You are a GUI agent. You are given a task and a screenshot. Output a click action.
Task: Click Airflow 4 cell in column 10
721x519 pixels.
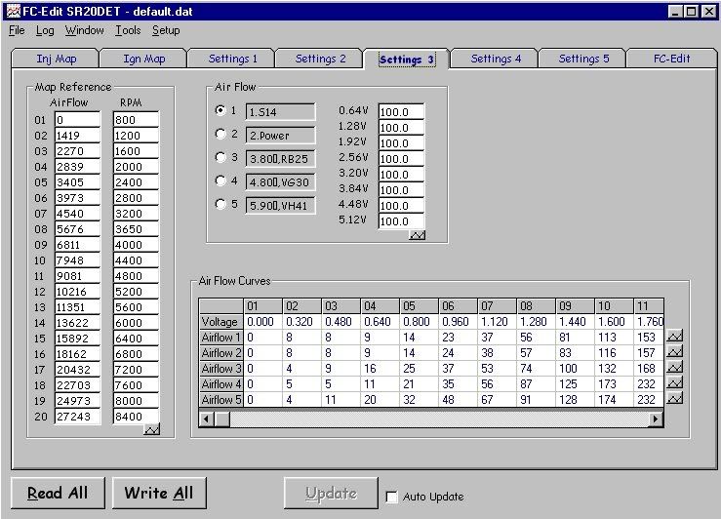(x=614, y=383)
